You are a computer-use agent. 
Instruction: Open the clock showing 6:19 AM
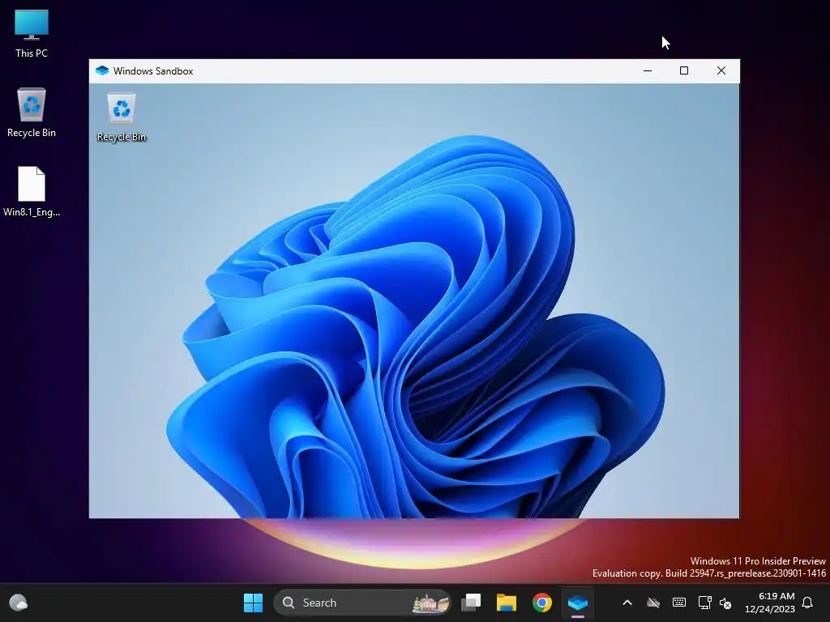click(x=770, y=603)
